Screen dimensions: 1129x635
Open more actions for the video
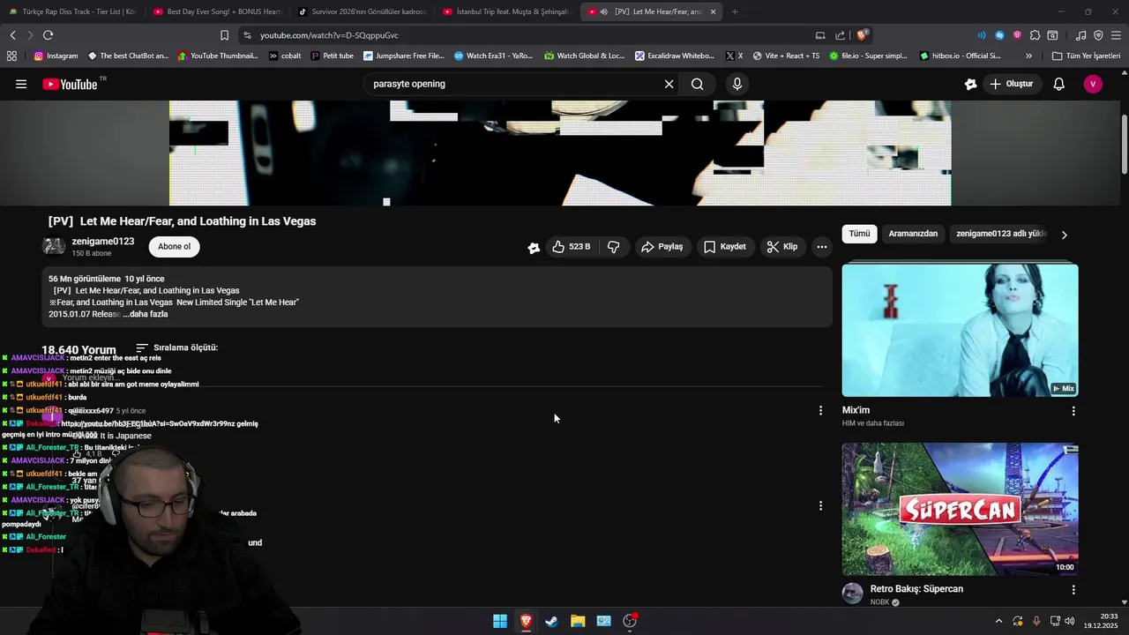point(822,247)
